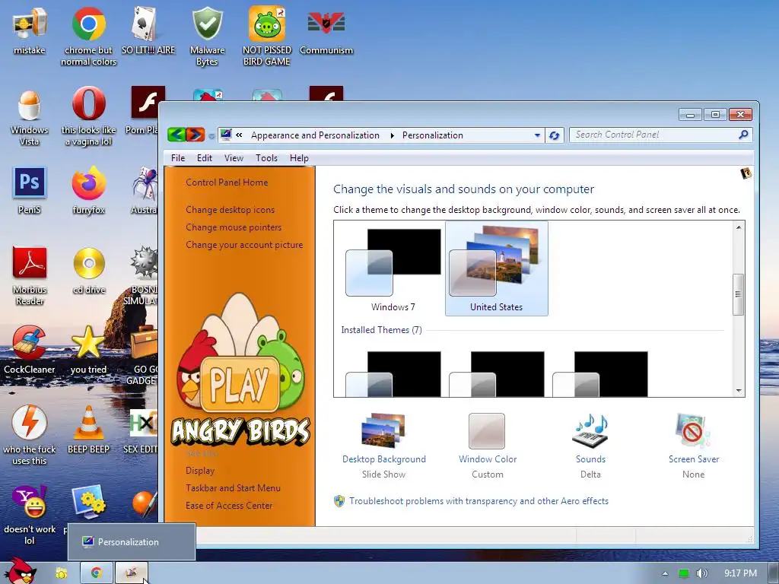
Task: Click the 9:17 PM clock
Action: (x=740, y=573)
